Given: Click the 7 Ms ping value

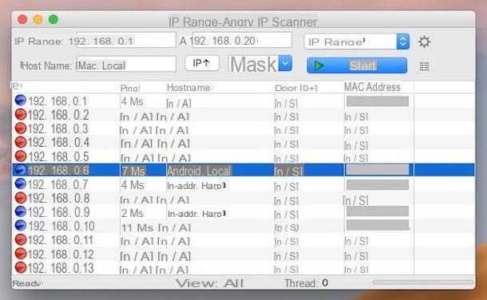Looking at the screenshot, I should 133,171.
